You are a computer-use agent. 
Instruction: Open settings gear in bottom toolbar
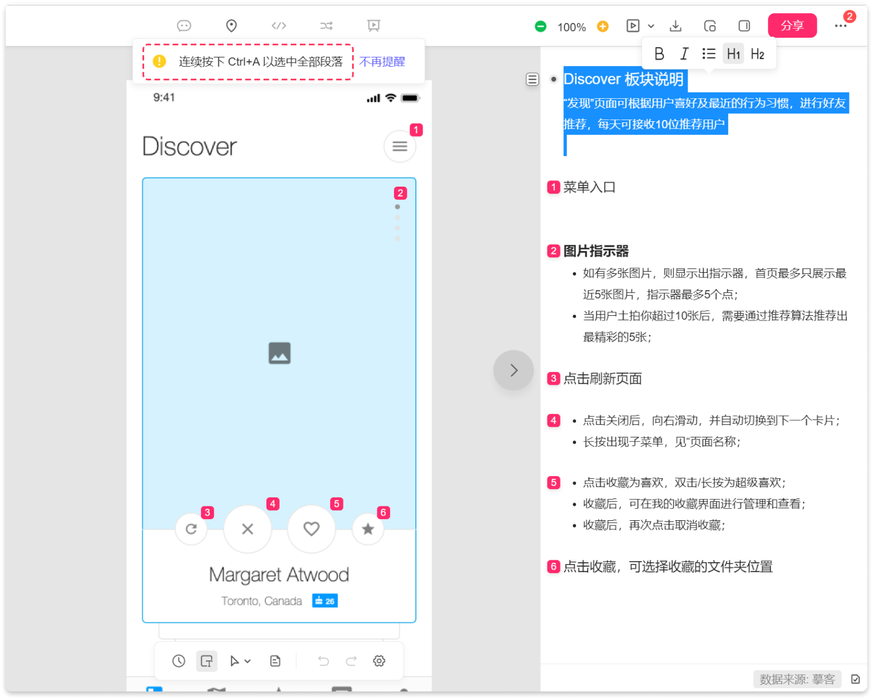(x=379, y=661)
